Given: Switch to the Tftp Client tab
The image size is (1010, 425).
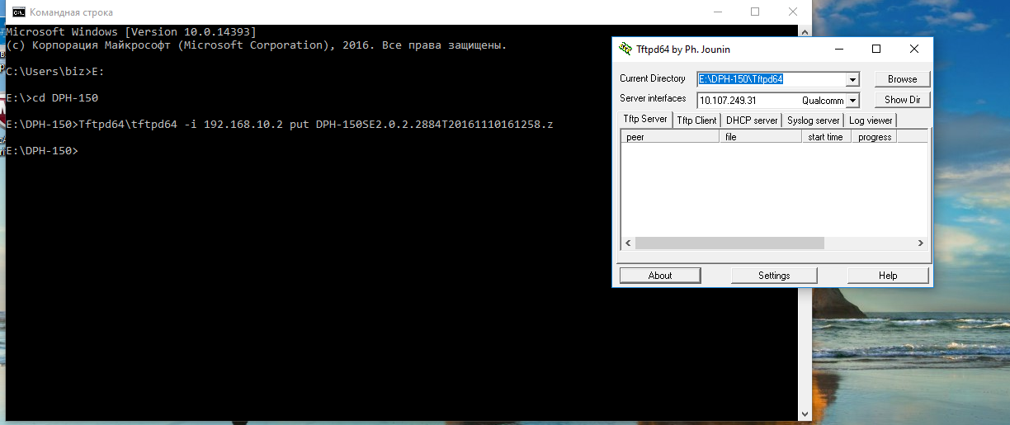Looking at the screenshot, I should tap(696, 120).
